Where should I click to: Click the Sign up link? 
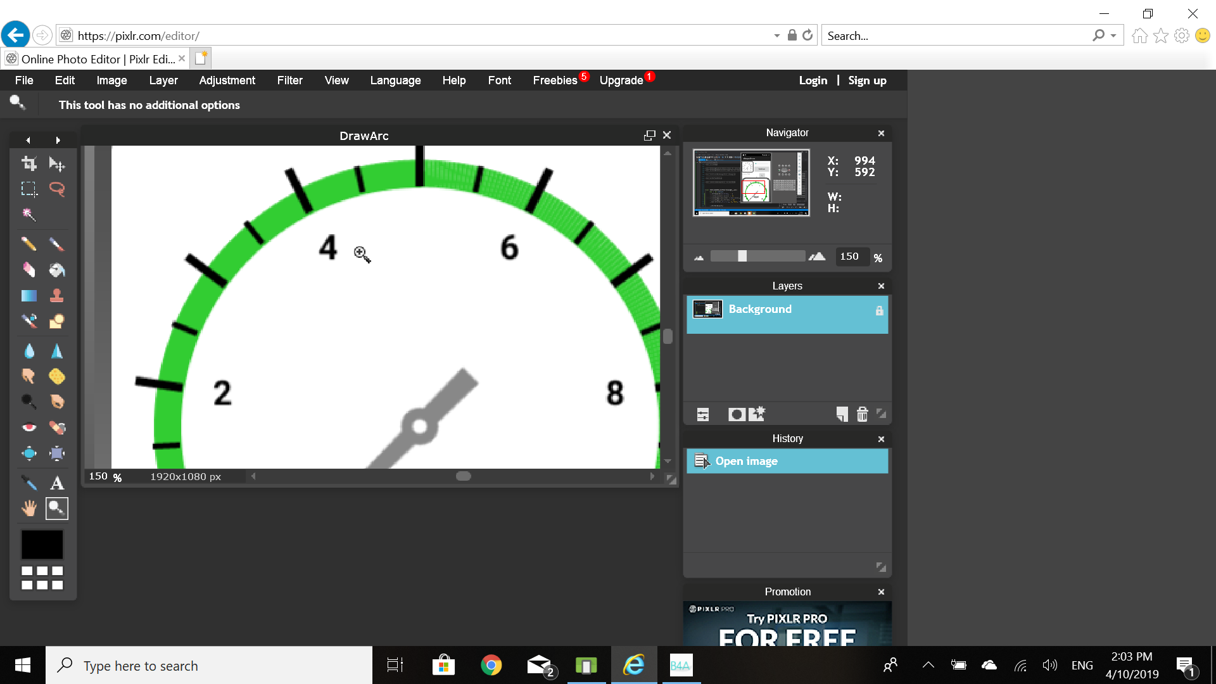pos(867,80)
